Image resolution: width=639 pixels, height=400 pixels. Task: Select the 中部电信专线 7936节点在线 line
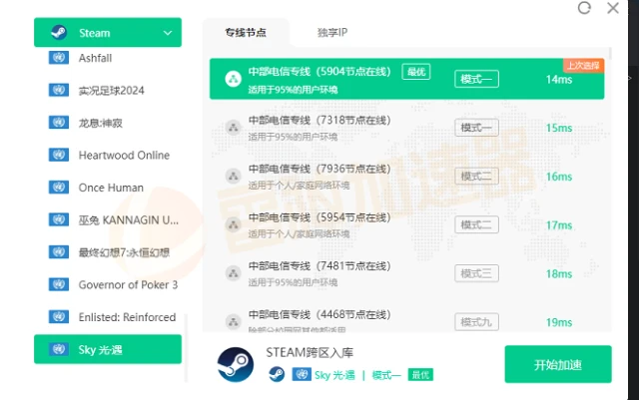pos(406,176)
